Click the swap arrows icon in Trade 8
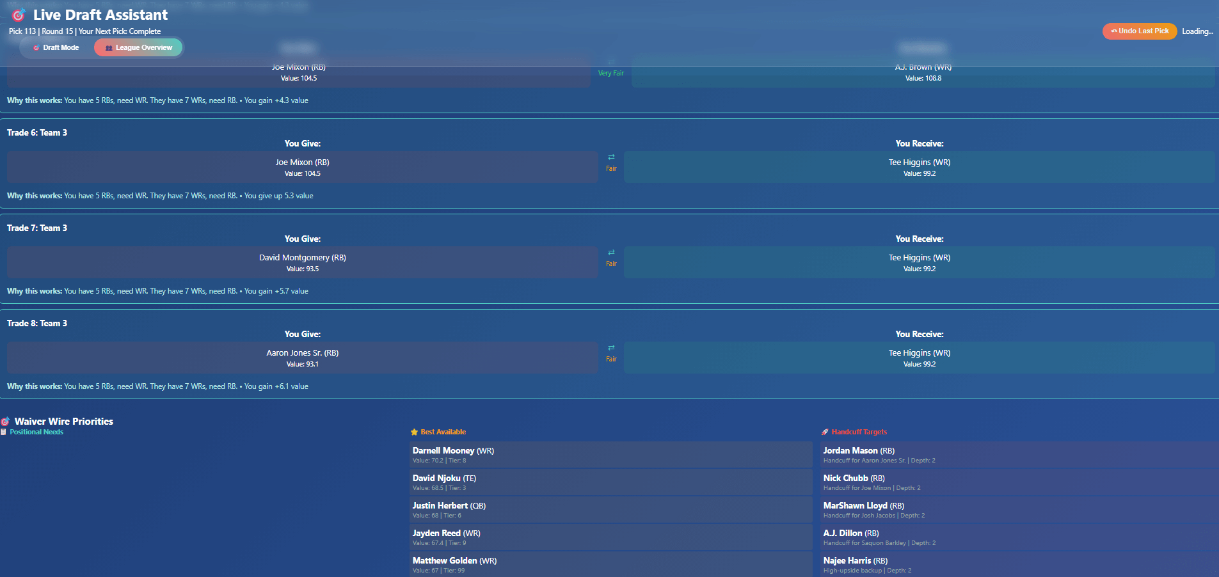This screenshot has width=1219, height=577. tap(611, 348)
